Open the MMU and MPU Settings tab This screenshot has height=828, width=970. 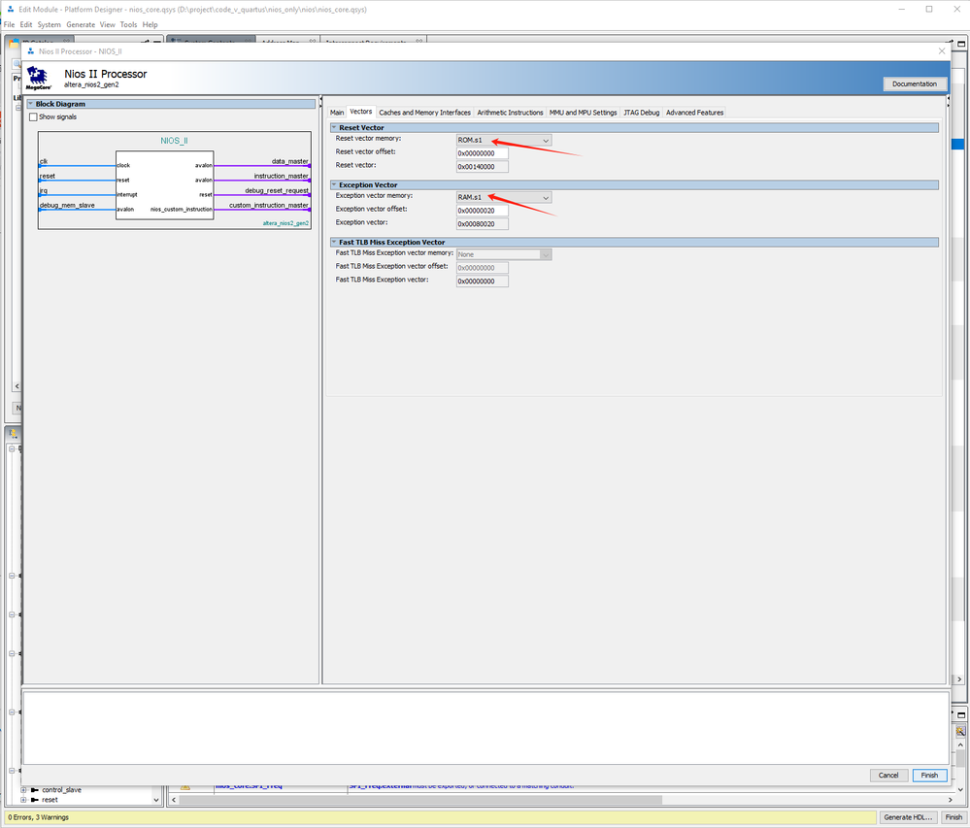[x=583, y=113]
